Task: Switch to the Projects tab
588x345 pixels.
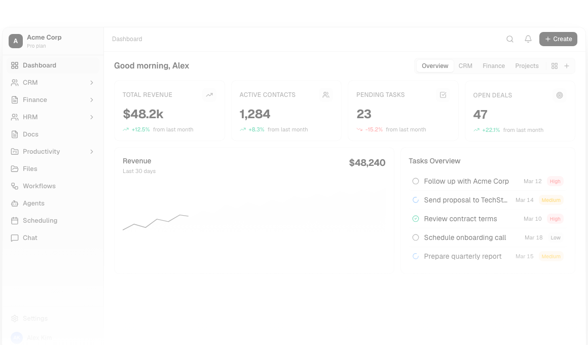Action: [527, 65]
